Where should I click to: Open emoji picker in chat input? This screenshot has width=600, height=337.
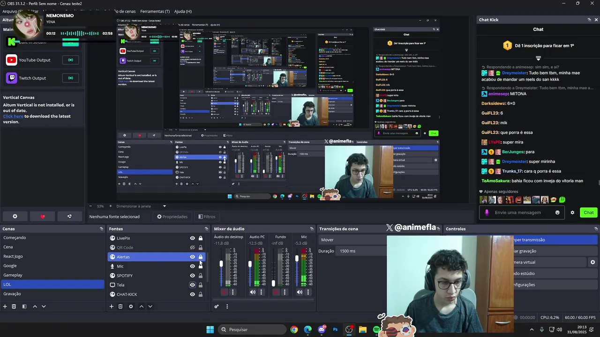[x=557, y=212]
